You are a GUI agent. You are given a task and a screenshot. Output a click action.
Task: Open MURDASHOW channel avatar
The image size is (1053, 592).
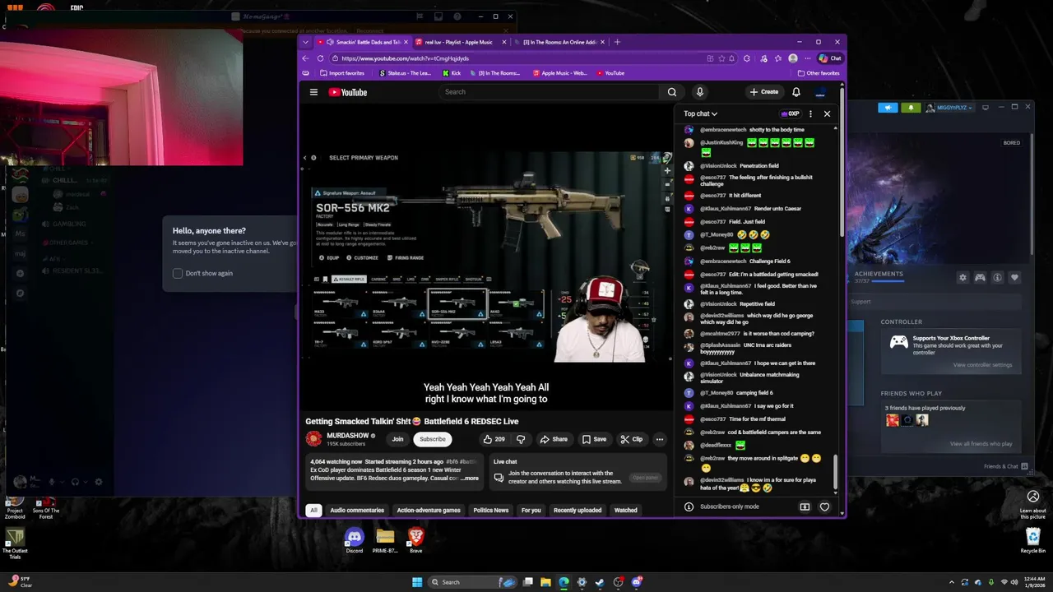[313, 439]
